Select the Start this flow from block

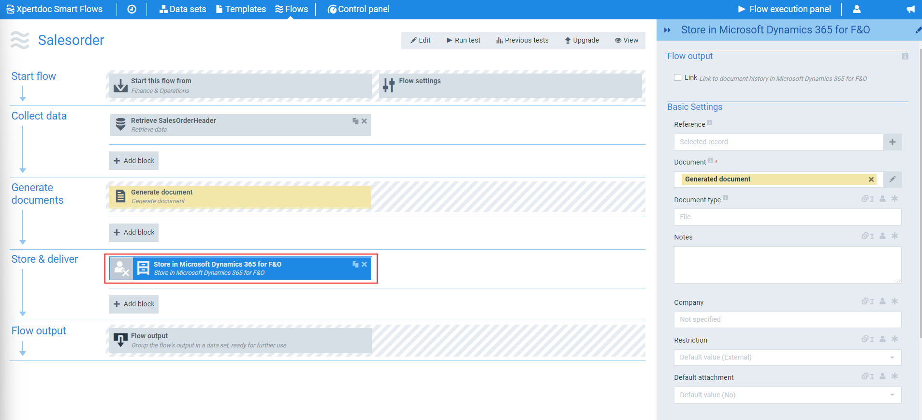(241, 86)
